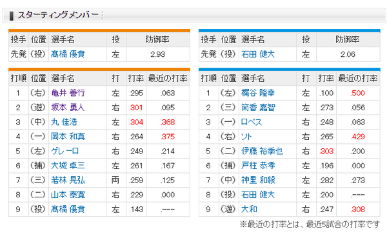Select recent average .056 for 筒香 嘉智
This screenshot has height=238, width=387.
(x=358, y=108)
